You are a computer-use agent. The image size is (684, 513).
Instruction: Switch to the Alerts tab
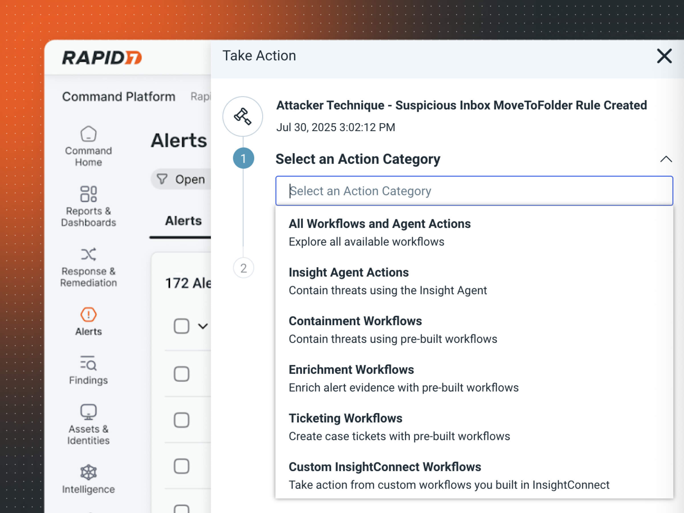(183, 221)
